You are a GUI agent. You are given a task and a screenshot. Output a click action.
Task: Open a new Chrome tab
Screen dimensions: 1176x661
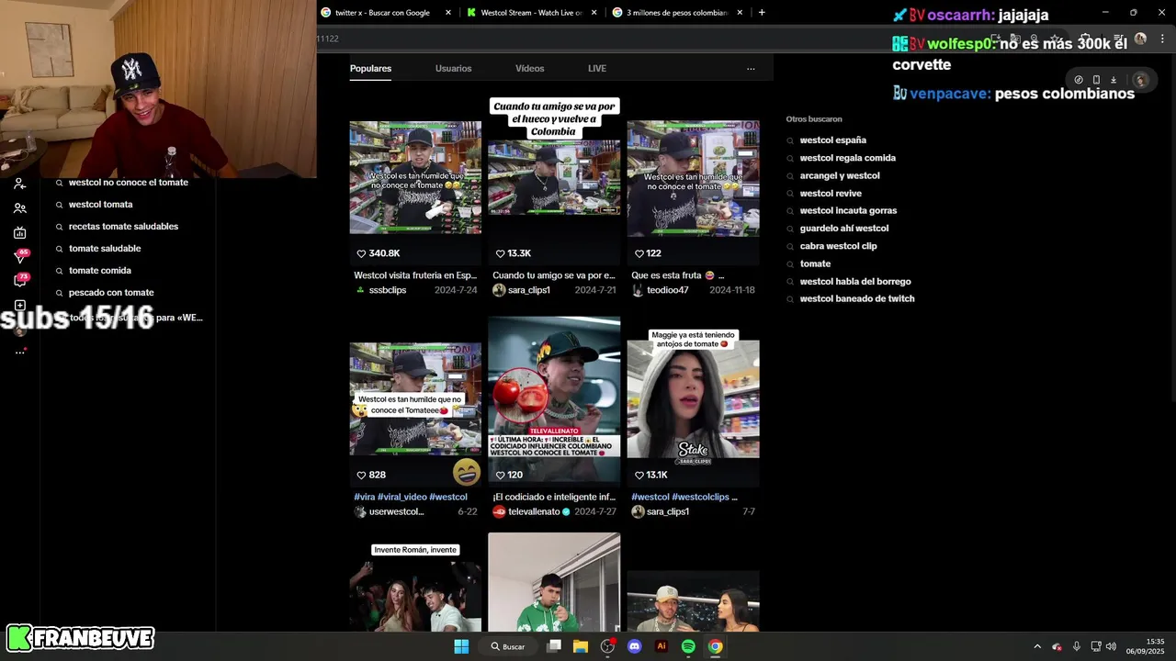pyautogui.click(x=762, y=13)
